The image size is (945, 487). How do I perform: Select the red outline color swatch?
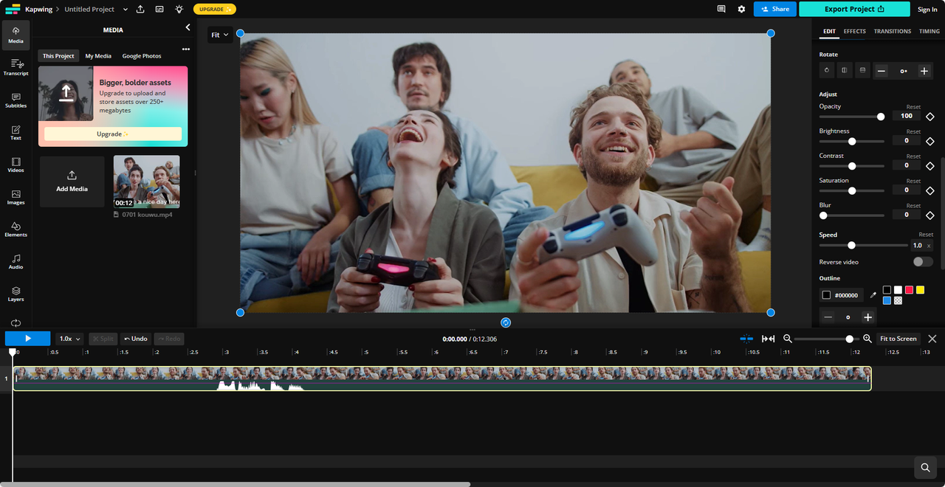click(x=909, y=290)
